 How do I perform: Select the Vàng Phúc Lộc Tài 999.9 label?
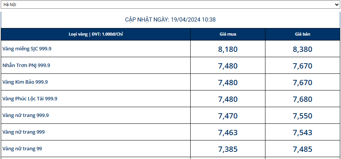pos(30,99)
